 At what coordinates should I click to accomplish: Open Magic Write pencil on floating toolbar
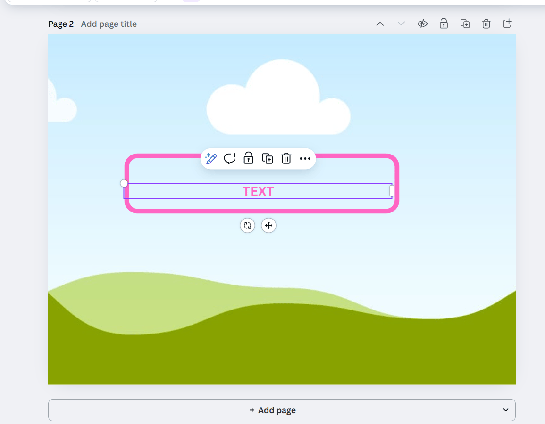(x=210, y=159)
